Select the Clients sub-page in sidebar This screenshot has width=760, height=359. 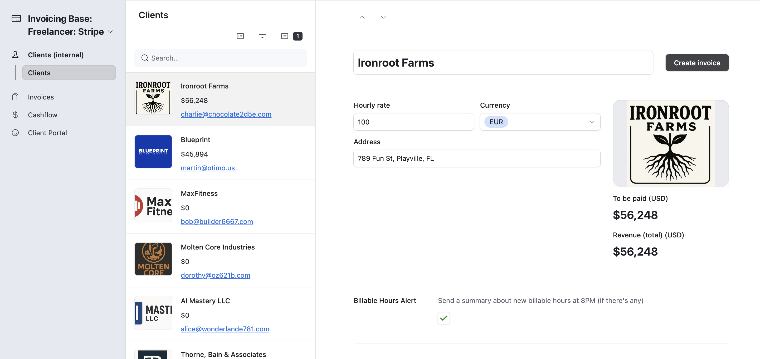pyautogui.click(x=69, y=73)
